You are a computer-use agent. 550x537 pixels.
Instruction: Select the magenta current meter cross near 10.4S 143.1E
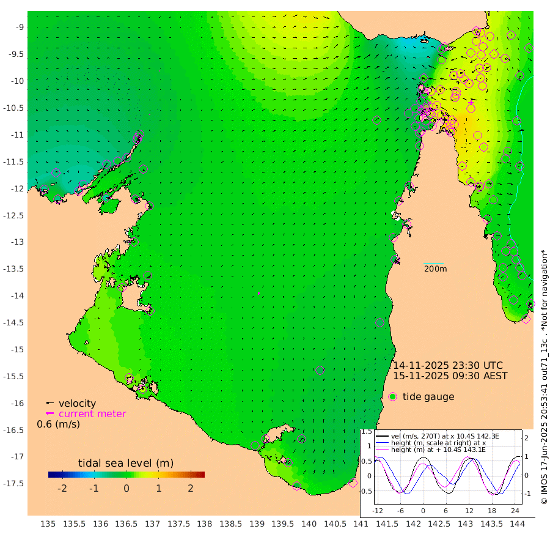point(471,103)
